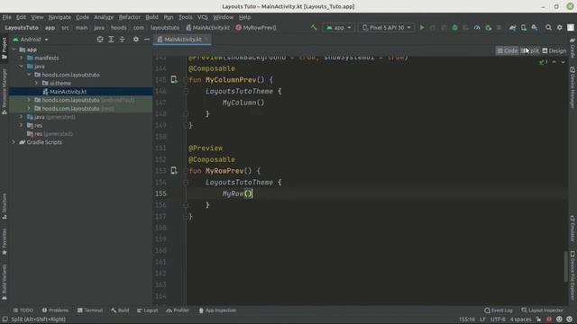
Task: Click the editor vertical scrollbar thumb
Action: 565,266
